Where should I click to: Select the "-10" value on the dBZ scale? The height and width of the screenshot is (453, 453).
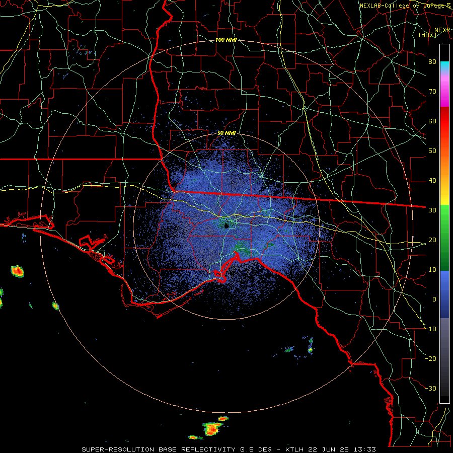pyautogui.click(x=430, y=329)
